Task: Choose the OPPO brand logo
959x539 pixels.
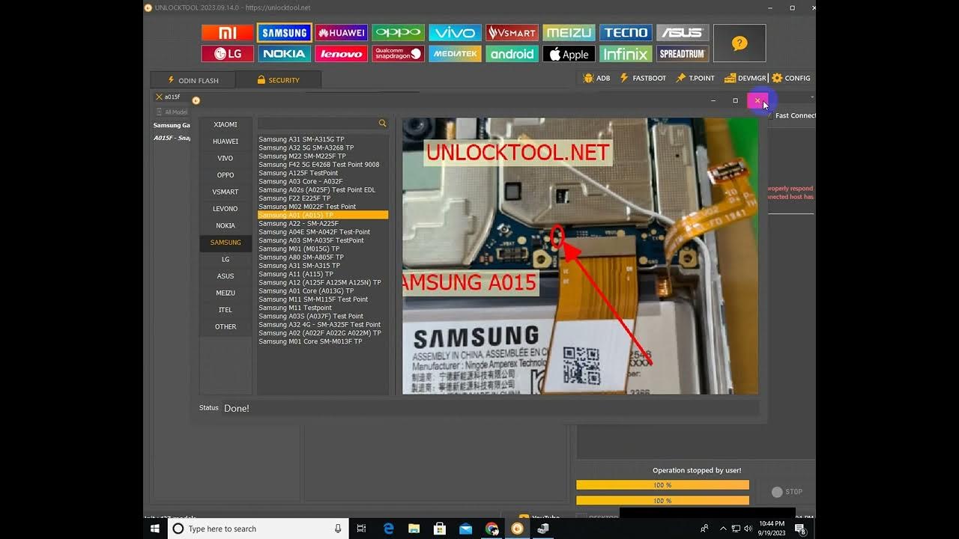Action: (399, 33)
